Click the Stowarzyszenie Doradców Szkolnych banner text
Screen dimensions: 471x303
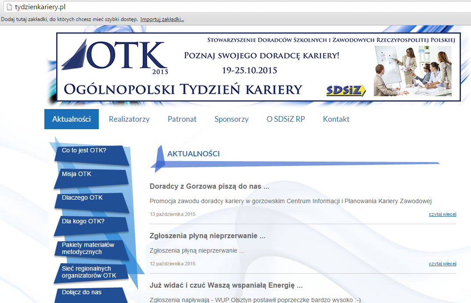(x=331, y=40)
